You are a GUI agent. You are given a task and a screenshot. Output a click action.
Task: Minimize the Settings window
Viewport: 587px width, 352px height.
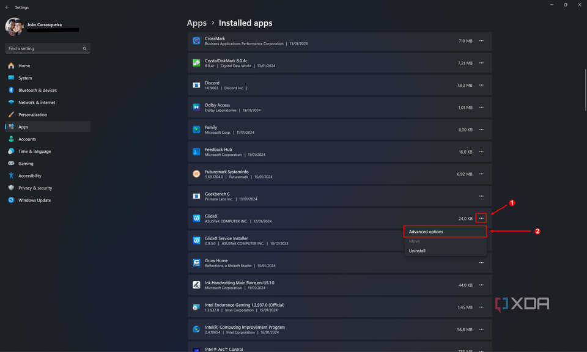(x=552, y=5)
